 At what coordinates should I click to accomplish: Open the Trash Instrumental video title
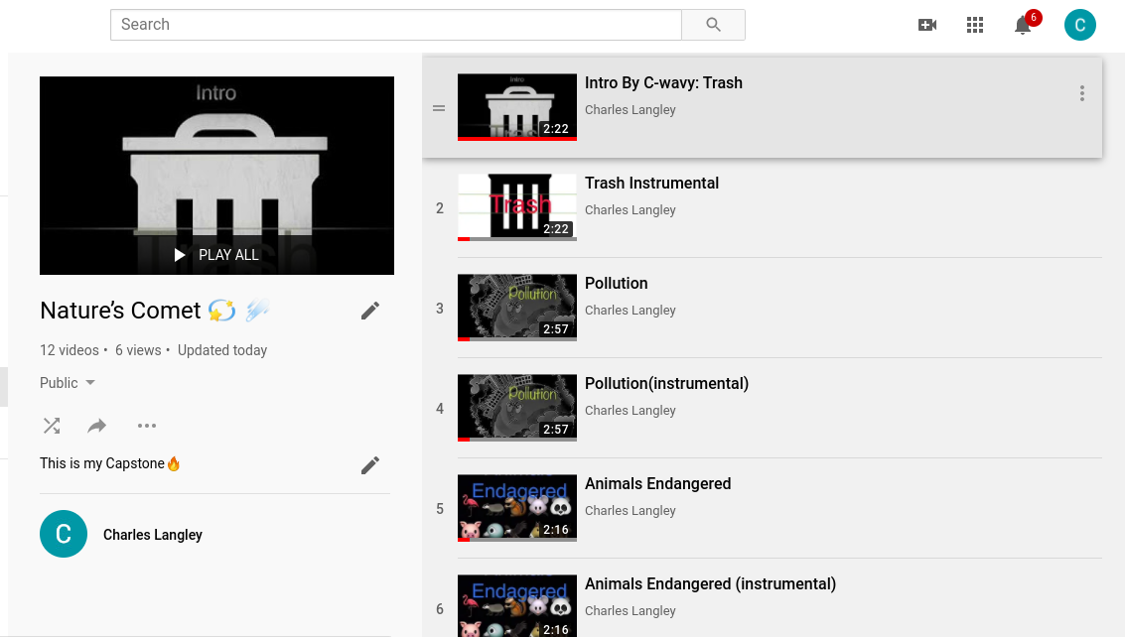pos(651,183)
